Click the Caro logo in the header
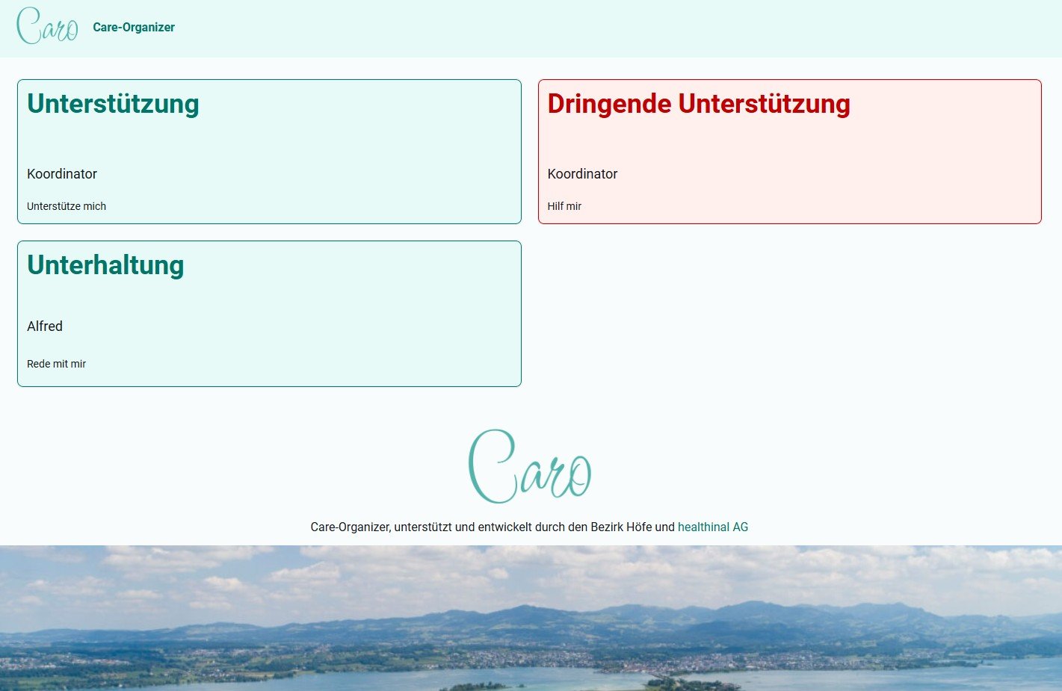The width and height of the screenshot is (1062, 691). pyautogui.click(x=47, y=26)
